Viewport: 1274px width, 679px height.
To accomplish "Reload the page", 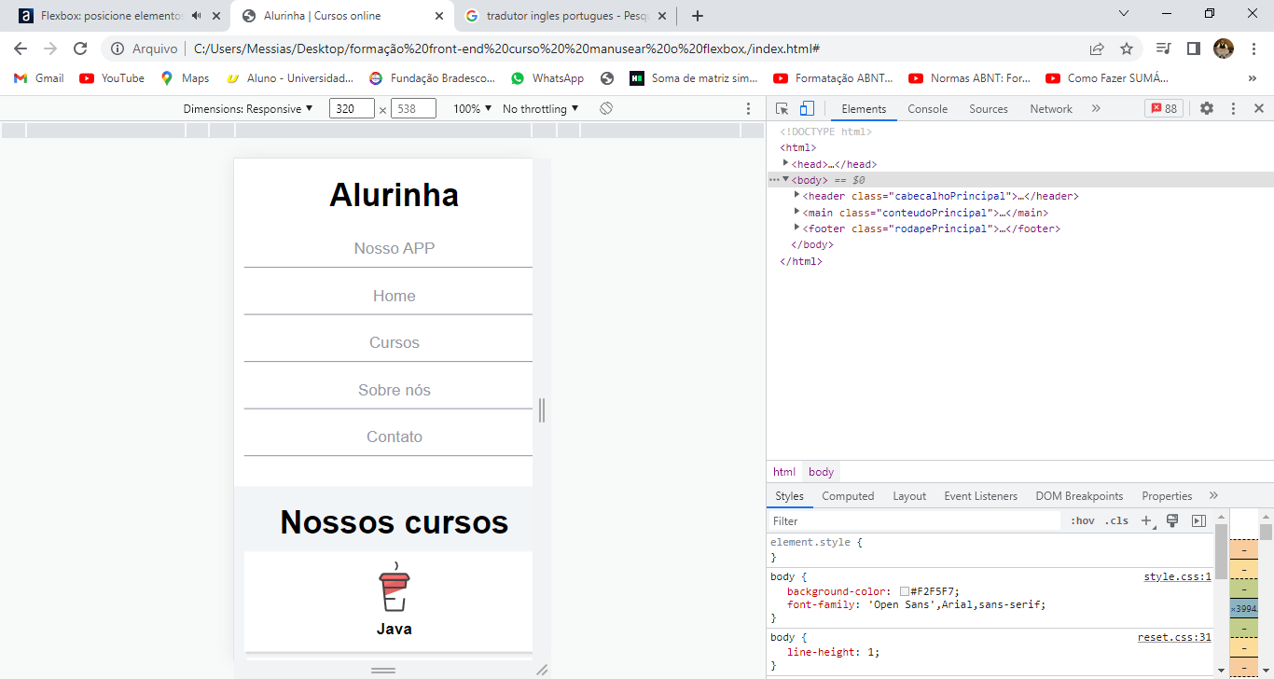I will (80, 48).
